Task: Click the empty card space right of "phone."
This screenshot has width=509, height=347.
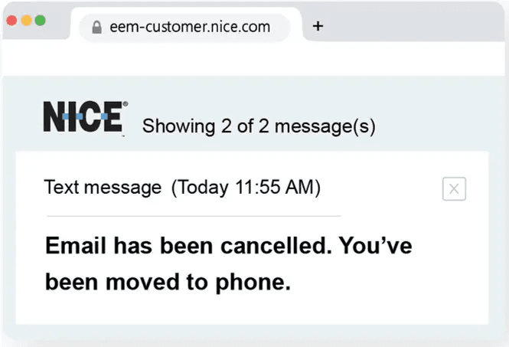Action: pyautogui.click(x=390, y=282)
